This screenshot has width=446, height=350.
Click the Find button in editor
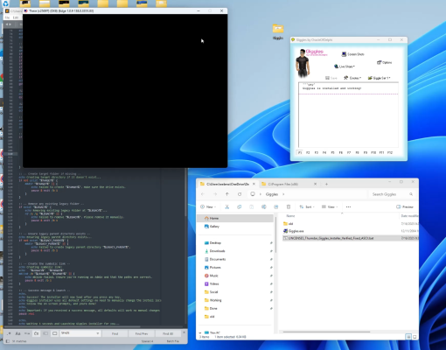[x=115, y=333]
